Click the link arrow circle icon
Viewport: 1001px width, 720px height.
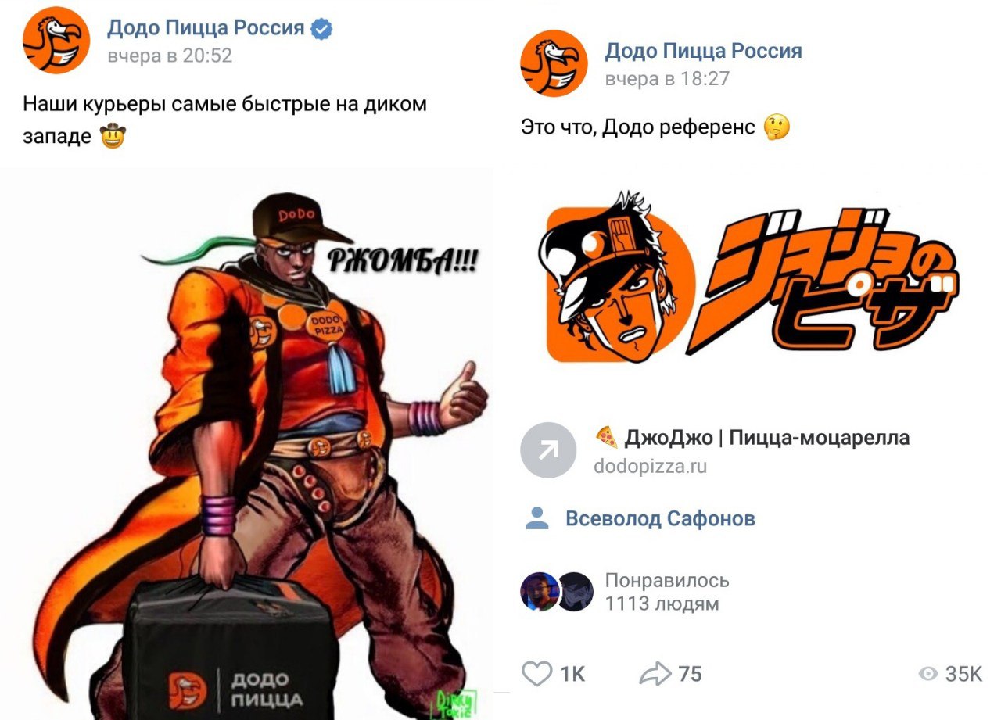point(548,450)
